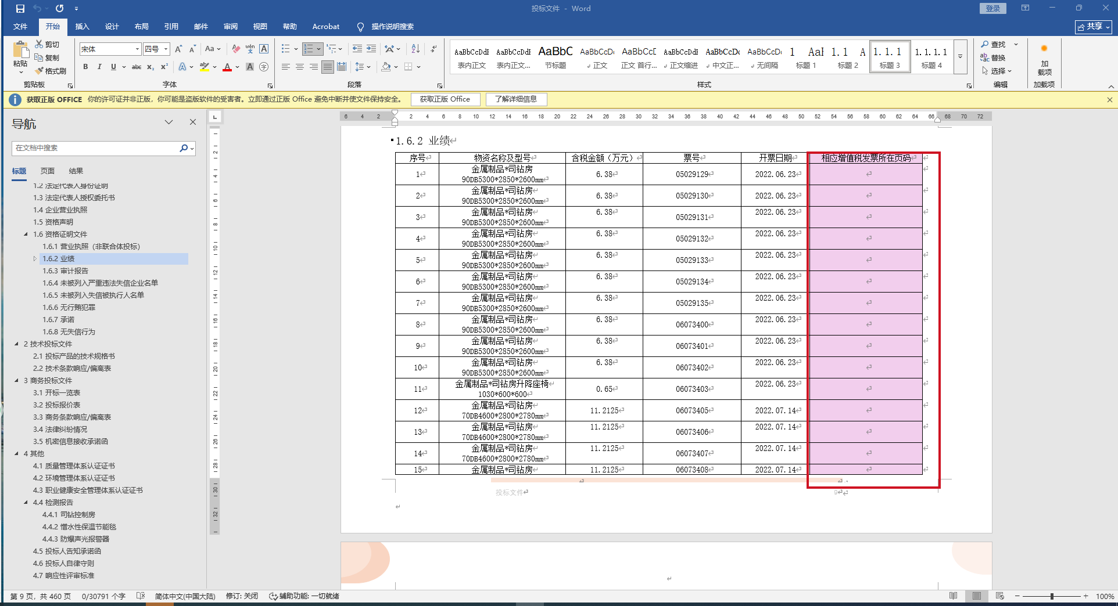The width and height of the screenshot is (1118, 606).
Task: Apply the superscript x² formatting
Action: (x=164, y=67)
